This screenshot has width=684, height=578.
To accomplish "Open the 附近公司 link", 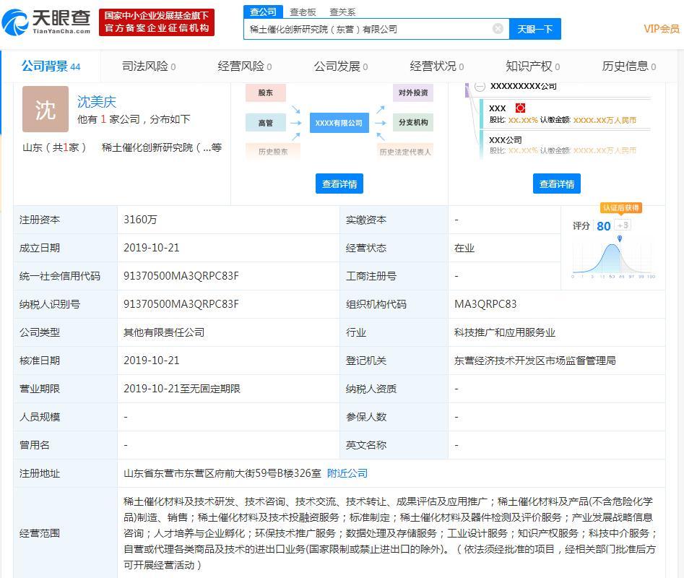I will pyautogui.click(x=347, y=473).
